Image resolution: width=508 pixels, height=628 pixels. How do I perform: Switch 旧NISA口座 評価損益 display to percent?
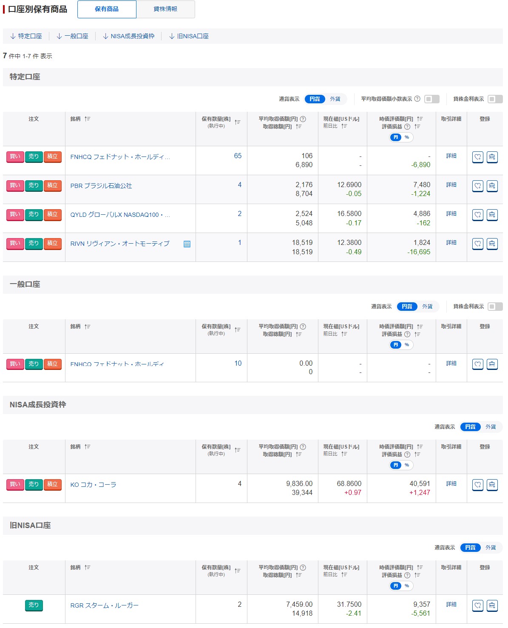(407, 586)
